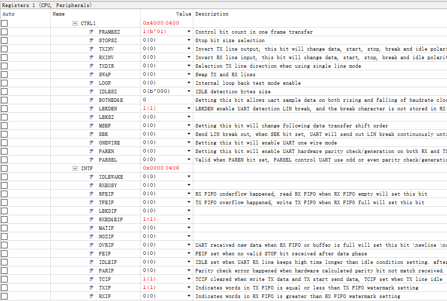Viewport: 447px width, 301px height.
Task: Select the bitfield icon of TCIF
Action: (x=91, y=279)
